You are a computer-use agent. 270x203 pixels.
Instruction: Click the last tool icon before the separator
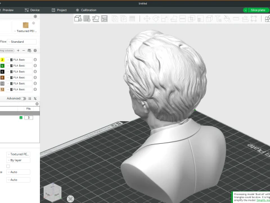(254, 19)
